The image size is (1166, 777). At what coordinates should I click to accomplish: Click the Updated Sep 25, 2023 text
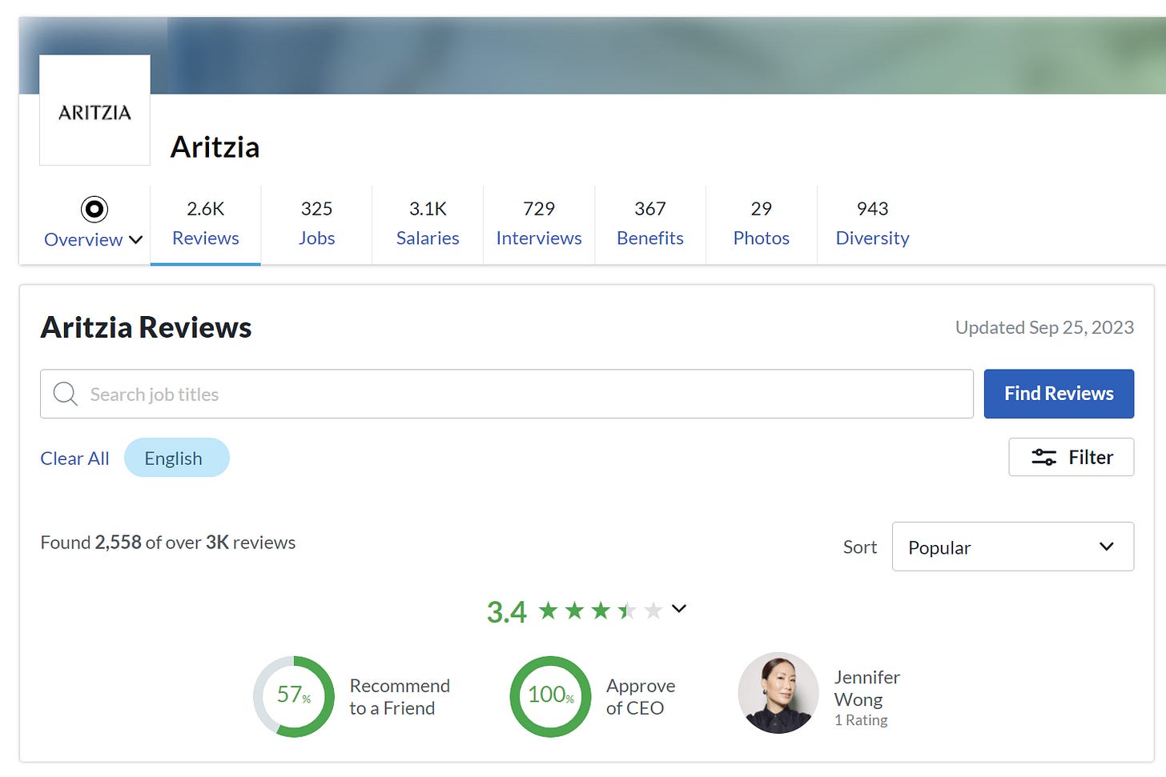(x=1044, y=327)
